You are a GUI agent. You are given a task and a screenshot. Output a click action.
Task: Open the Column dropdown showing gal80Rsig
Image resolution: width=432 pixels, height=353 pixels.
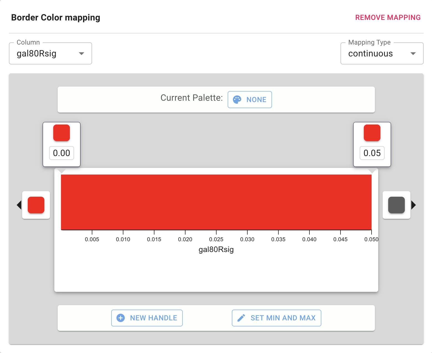click(50, 53)
